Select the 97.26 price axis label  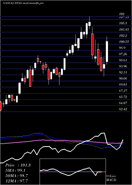click(x=123, y=54)
